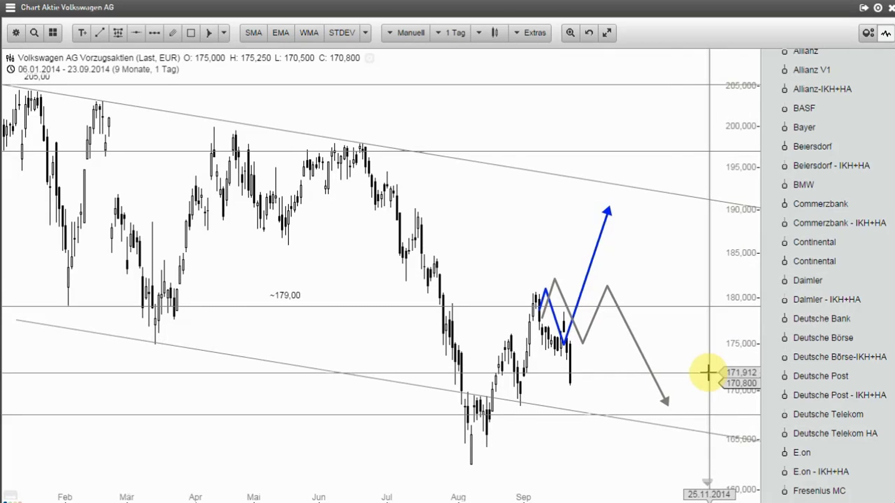Add the WMA indicator
Screen dimensions: 895x503
coord(309,33)
